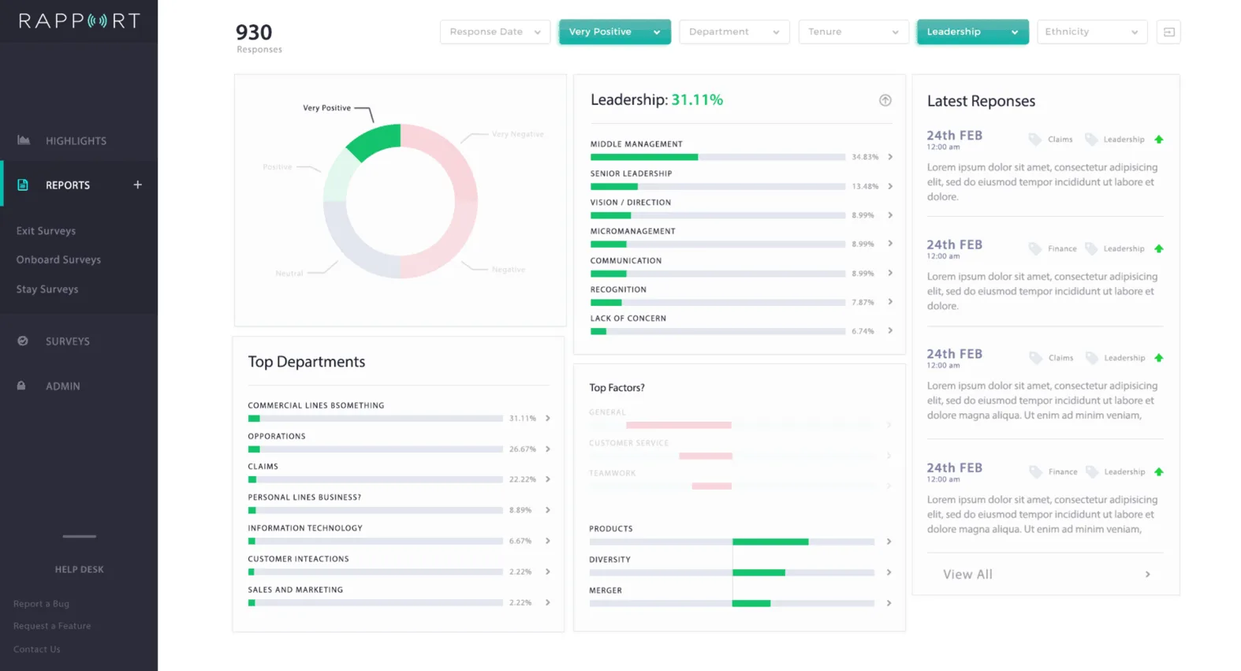Open Exit Surveys in the sidebar
1241x671 pixels.
point(47,231)
